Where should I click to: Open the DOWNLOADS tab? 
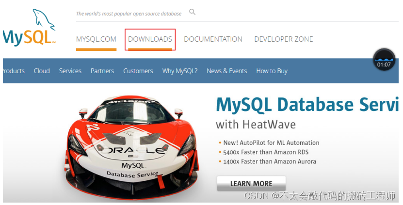click(150, 39)
